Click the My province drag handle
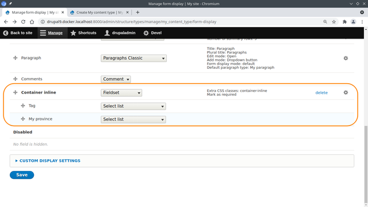This screenshot has height=207, width=368. click(x=23, y=119)
